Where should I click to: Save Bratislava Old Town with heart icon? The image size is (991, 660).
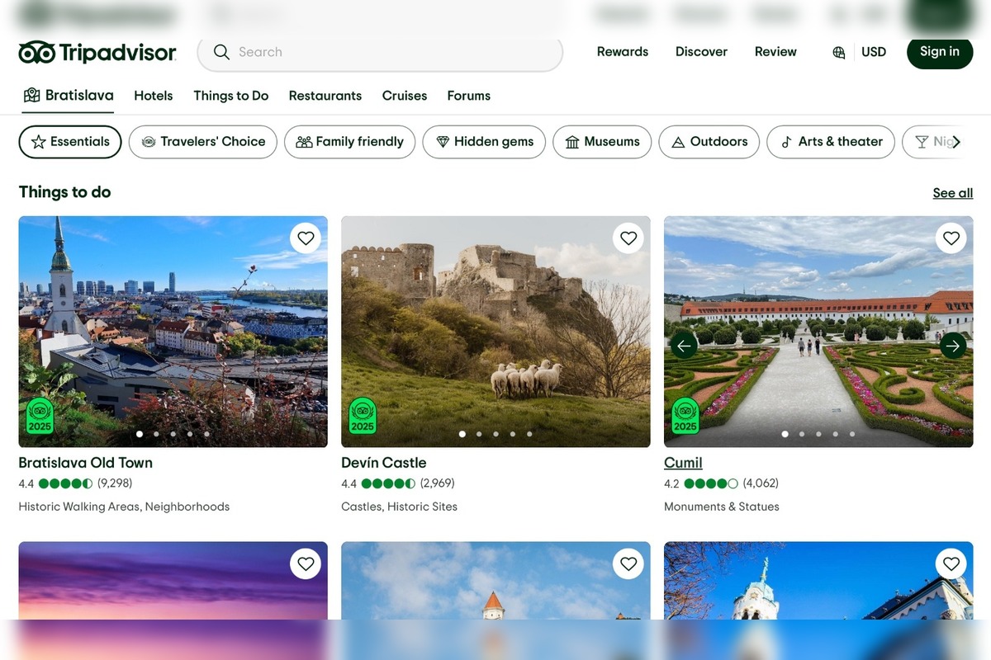[x=306, y=238]
